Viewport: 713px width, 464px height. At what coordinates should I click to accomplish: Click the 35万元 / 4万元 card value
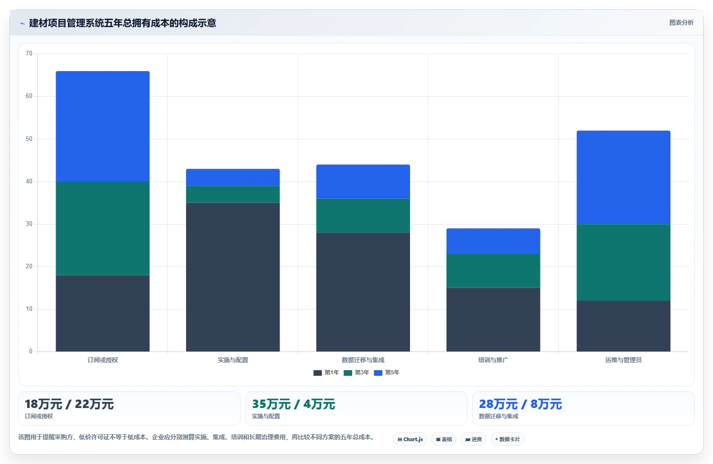point(294,404)
